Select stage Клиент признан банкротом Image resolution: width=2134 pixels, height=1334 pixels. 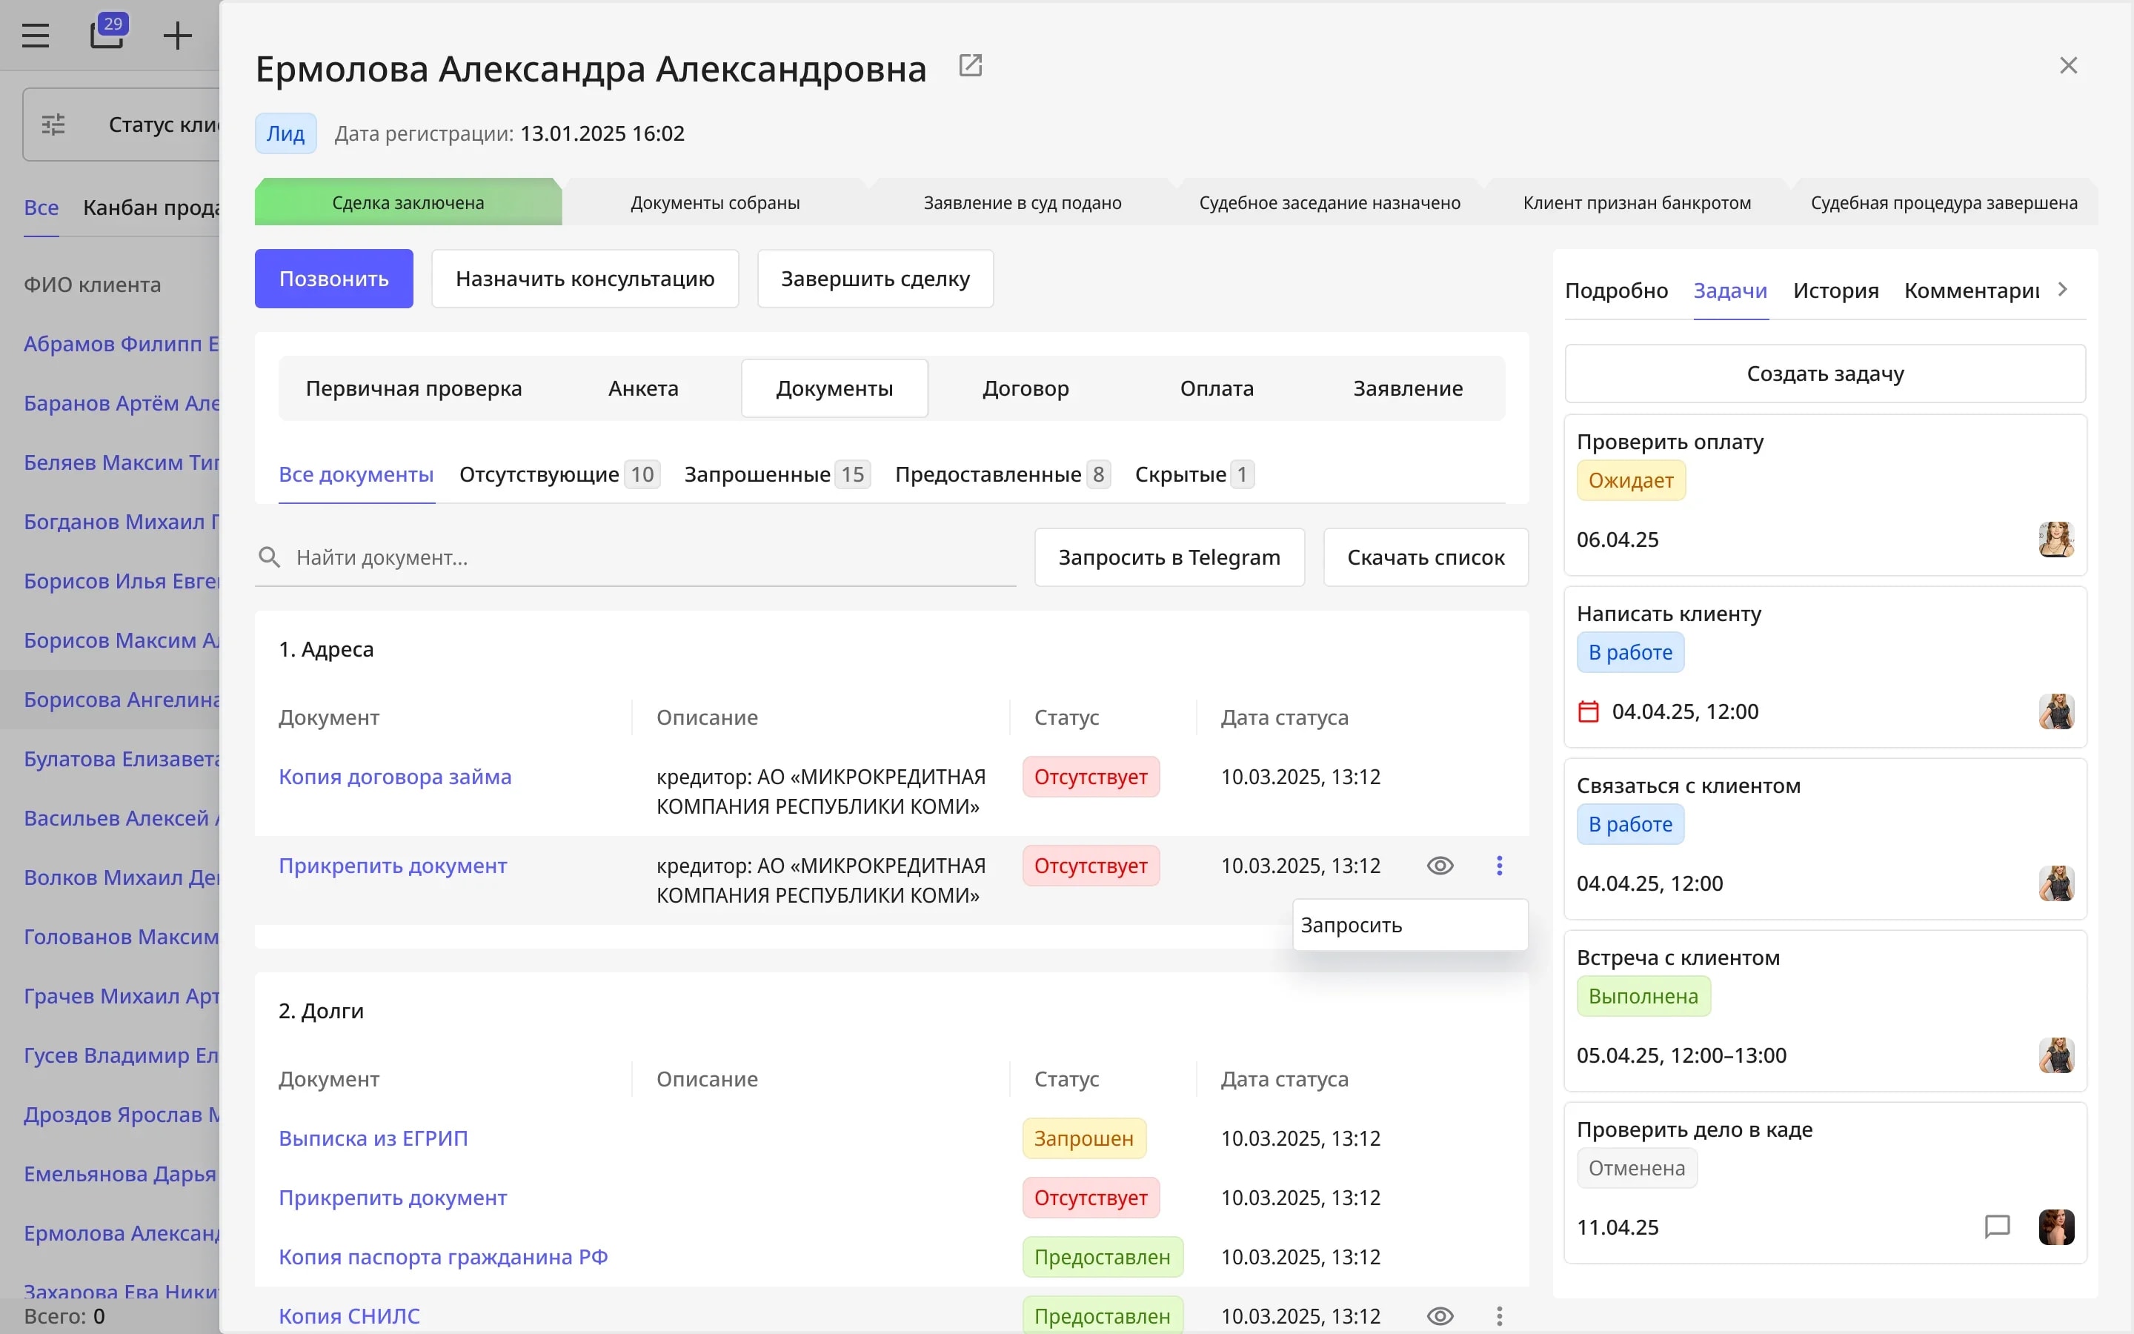(x=1637, y=202)
